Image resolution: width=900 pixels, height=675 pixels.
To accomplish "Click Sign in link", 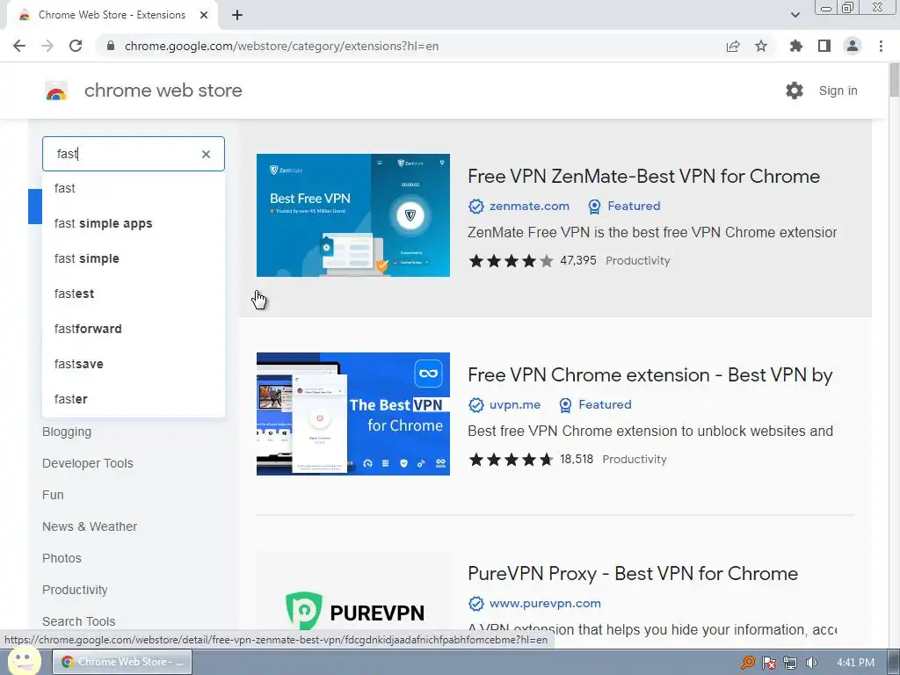I will tap(838, 91).
